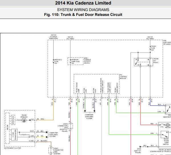This screenshot has height=155, width=171.
Task: Click the 'LEAK CURRENT AUTOCUT DEVICE' label
Action: (x=87, y=60)
